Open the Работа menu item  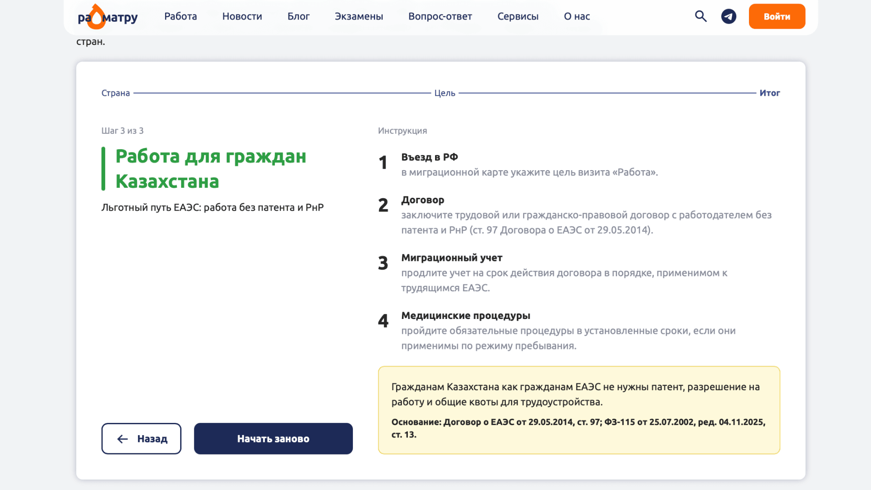point(181,16)
